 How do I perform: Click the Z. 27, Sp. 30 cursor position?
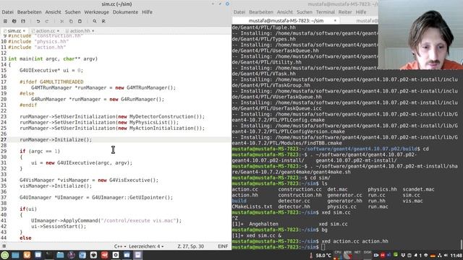(x=190, y=246)
